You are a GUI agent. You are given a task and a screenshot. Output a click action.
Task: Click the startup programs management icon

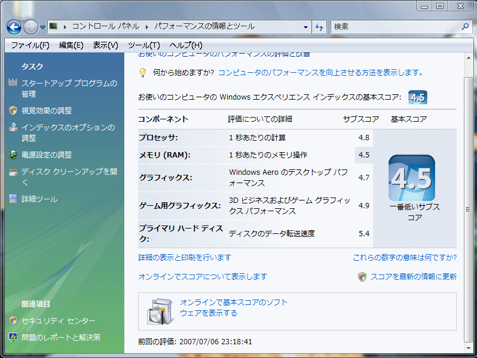pyautogui.click(x=13, y=83)
